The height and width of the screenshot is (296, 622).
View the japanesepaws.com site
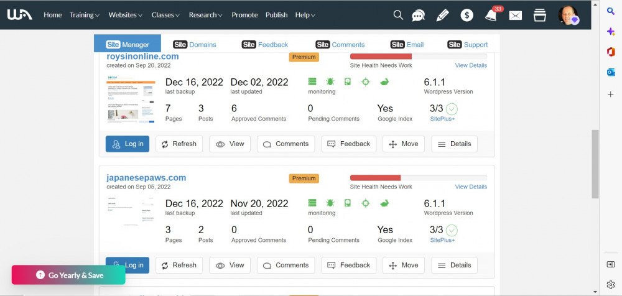(230, 266)
